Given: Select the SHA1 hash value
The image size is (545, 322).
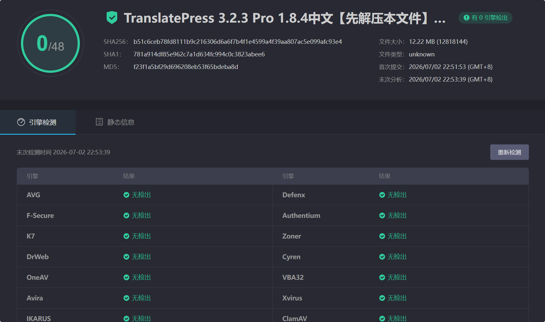Looking at the screenshot, I should click(x=199, y=54).
